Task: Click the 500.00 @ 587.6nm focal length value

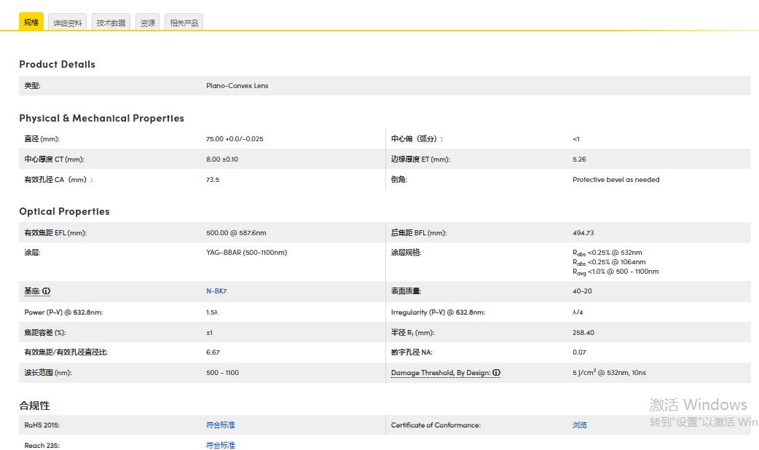Action: pos(236,233)
